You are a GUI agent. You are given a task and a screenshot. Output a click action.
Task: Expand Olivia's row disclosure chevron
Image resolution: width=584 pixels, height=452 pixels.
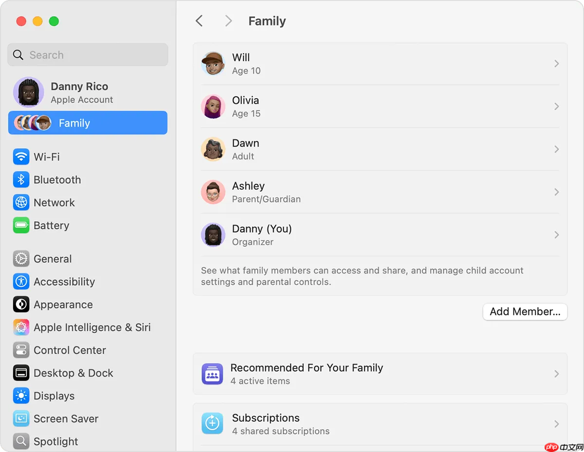(x=556, y=106)
